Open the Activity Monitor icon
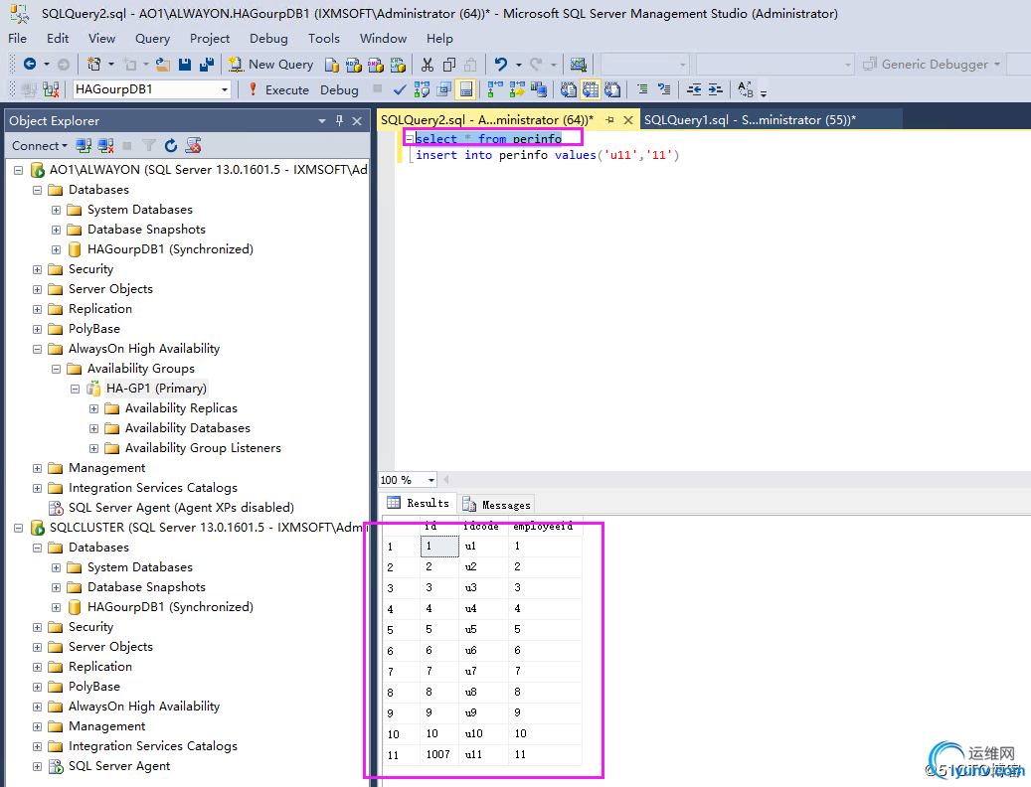Viewport: 1031px width, 787px height. (578, 65)
